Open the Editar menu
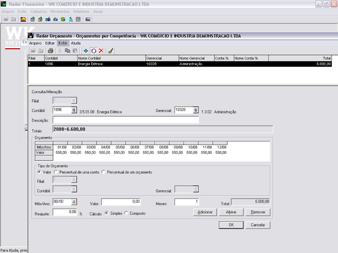The height and width of the screenshot is (253, 338). coord(50,43)
